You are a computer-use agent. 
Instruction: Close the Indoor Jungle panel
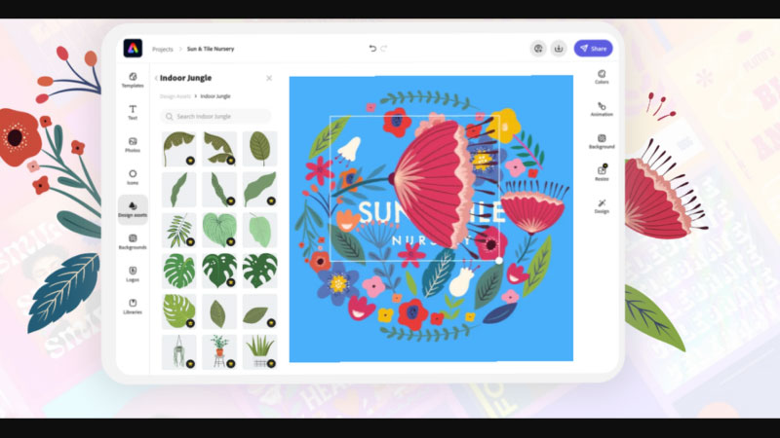coord(269,78)
